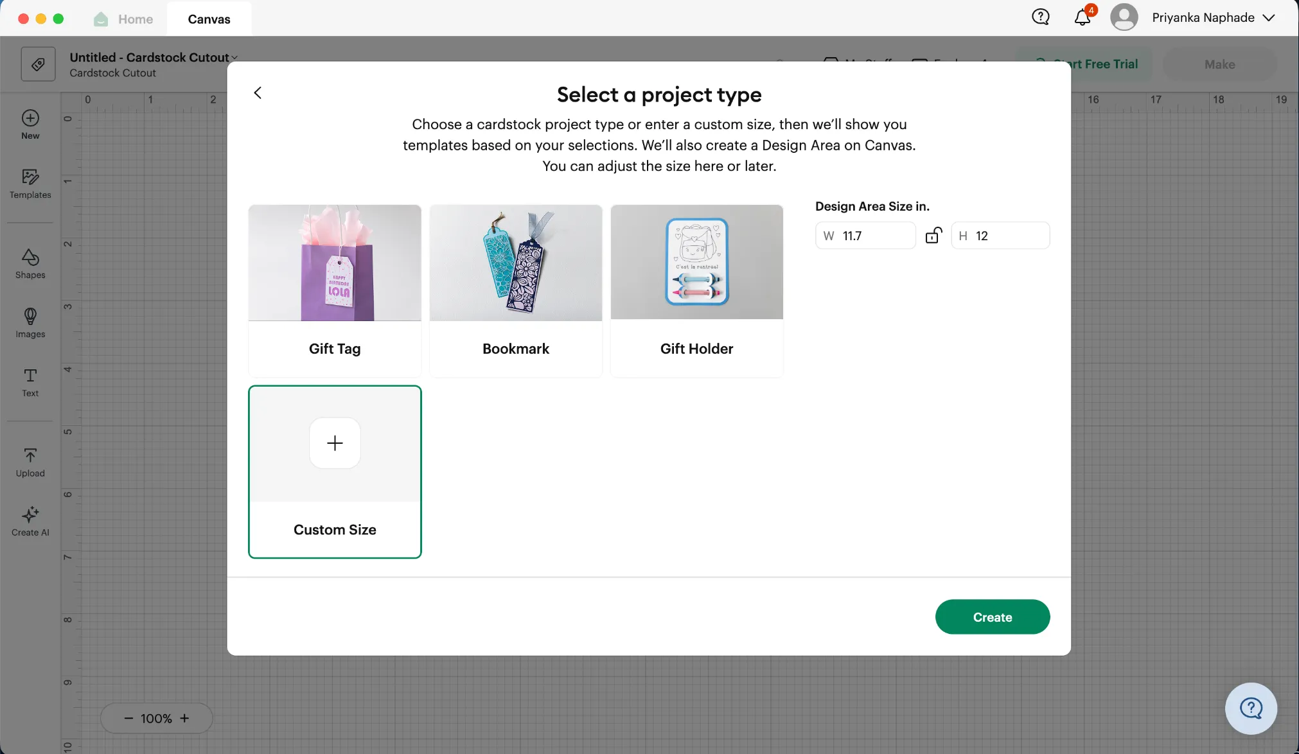1299x754 pixels.
Task: Expand the Priyanka Naphade account menu
Action: click(x=1269, y=18)
